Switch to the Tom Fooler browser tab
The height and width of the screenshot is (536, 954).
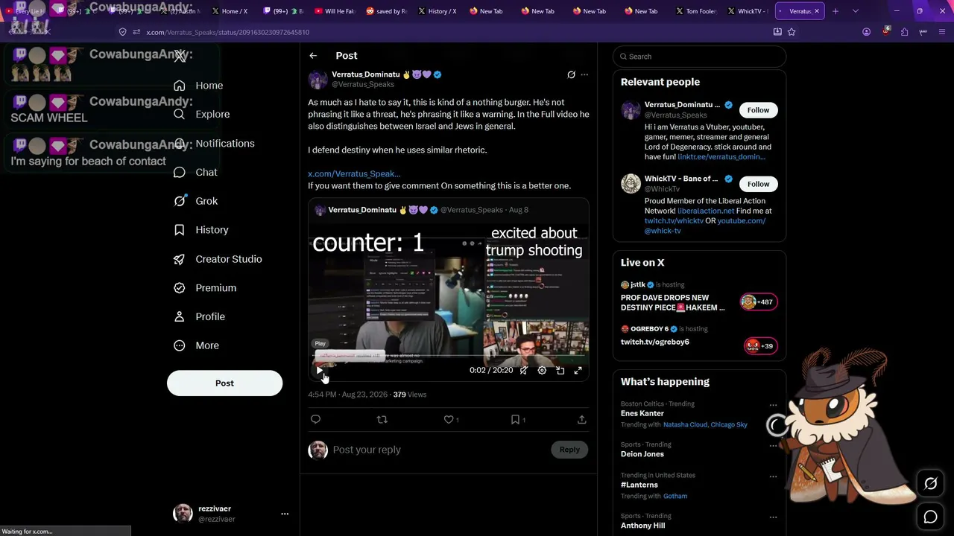695,11
